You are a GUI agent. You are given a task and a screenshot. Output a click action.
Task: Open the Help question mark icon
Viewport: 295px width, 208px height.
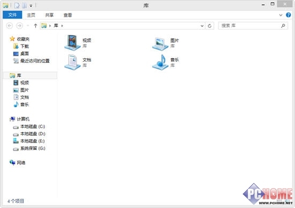point(288,15)
